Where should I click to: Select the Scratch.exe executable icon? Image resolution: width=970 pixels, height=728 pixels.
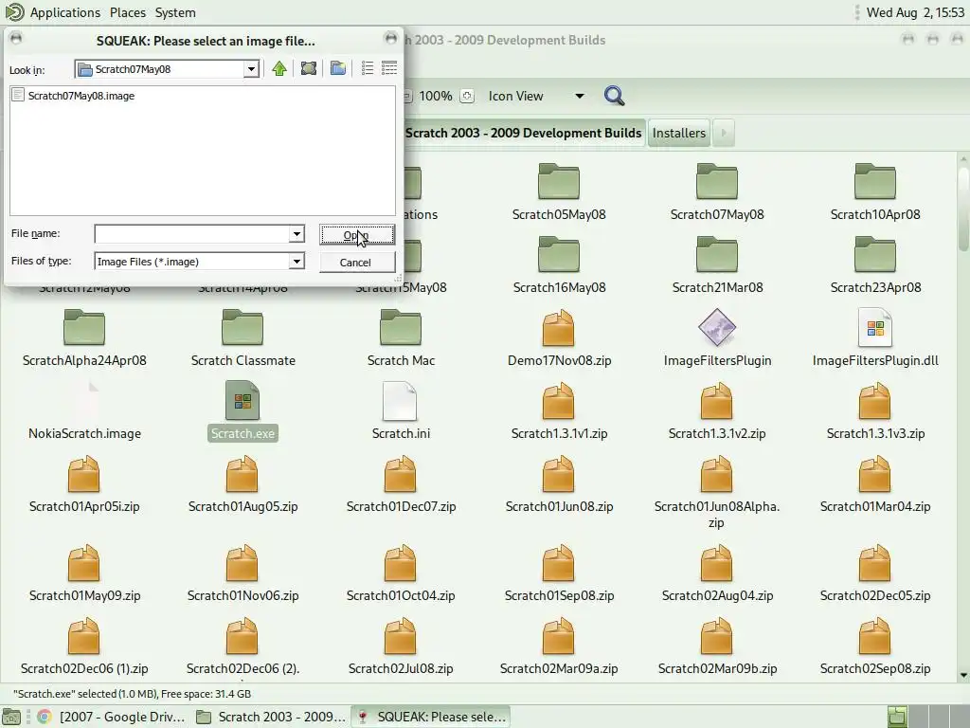[x=242, y=411]
